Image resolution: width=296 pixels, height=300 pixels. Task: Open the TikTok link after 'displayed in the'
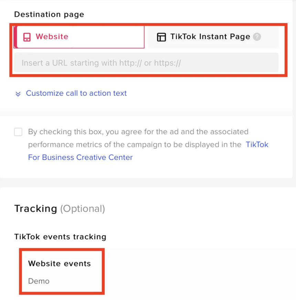pos(257,145)
